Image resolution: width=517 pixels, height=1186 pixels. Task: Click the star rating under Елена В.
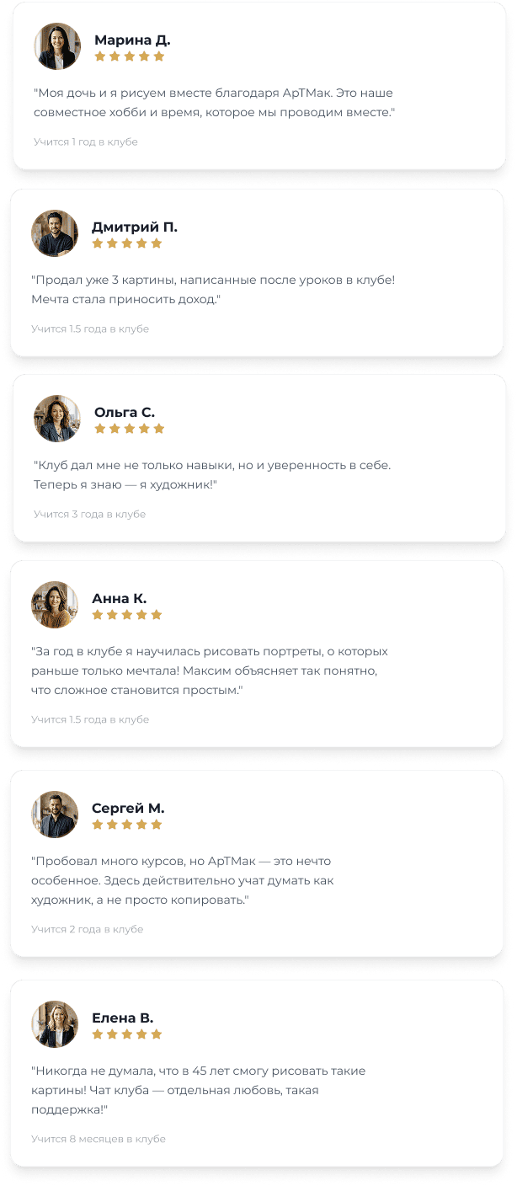pyautogui.click(x=127, y=1034)
